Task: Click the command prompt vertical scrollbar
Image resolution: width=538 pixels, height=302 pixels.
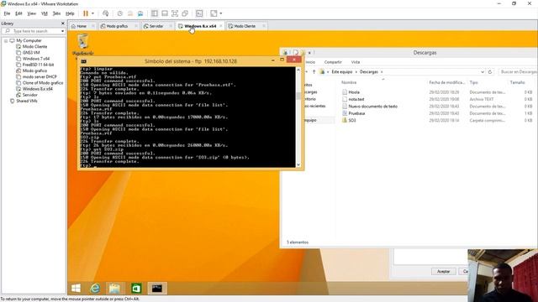Action: tap(298, 117)
